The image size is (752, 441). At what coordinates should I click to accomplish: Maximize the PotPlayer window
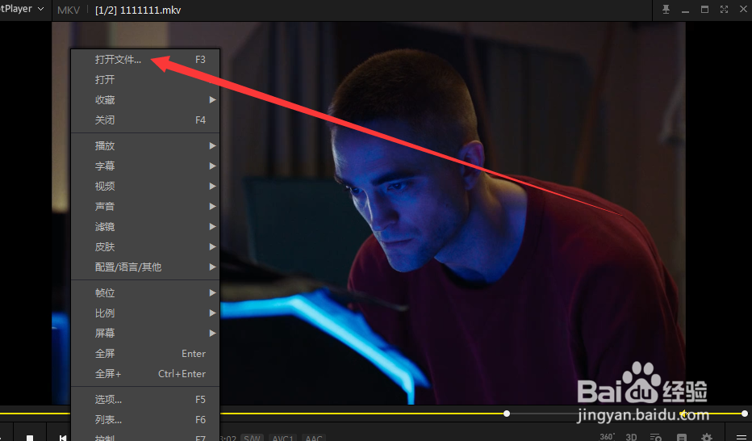(704, 10)
